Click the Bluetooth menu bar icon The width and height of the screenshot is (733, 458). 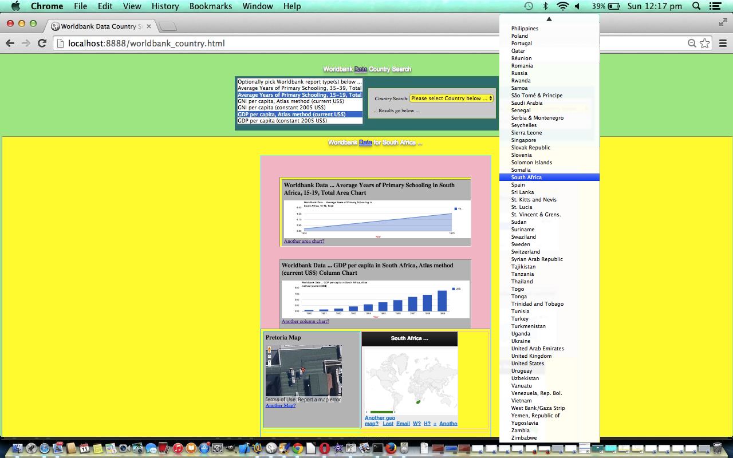click(545, 6)
